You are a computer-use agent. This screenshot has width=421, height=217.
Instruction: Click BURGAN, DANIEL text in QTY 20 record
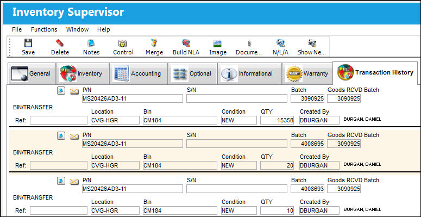pyautogui.click(x=362, y=164)
